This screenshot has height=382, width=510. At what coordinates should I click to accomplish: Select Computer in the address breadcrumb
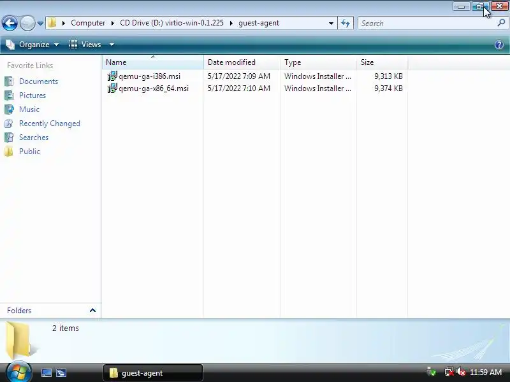coord(88,23)
